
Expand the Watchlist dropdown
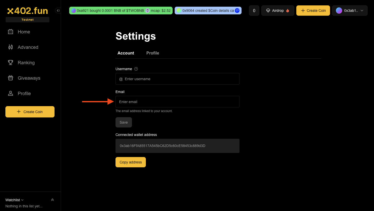point(15,200)
